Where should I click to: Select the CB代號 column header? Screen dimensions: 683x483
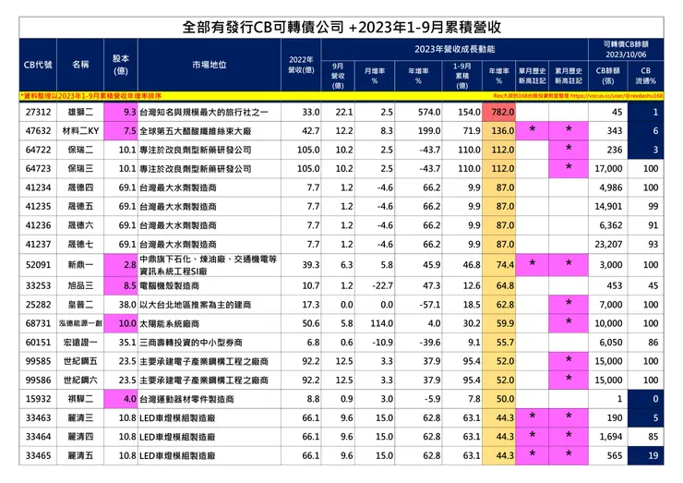(x=38, y=65)
